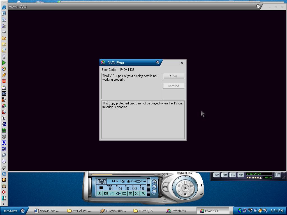This screenshot has width=287, height=215.
Task: Switch to VIDEO_TS folder in taskbar
Action: (x=143, y=211)
